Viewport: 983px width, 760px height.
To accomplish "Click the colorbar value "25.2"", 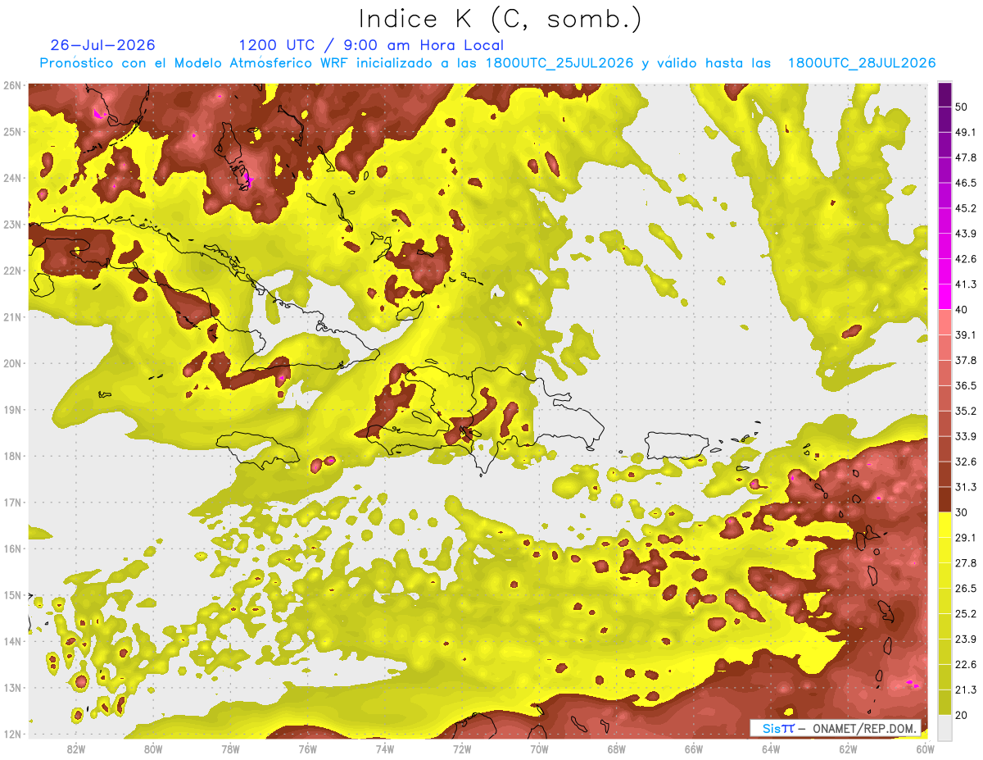I will click(x=967, y=614).
